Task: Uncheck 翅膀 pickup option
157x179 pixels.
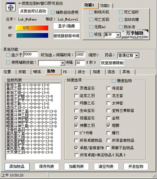Action: coord(108,125)
